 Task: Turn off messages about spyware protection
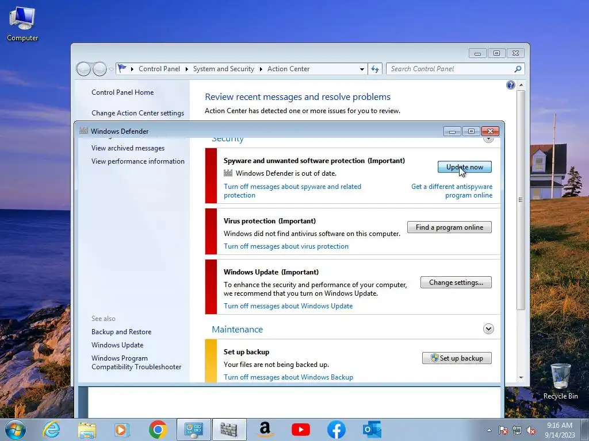click(292, 191)
